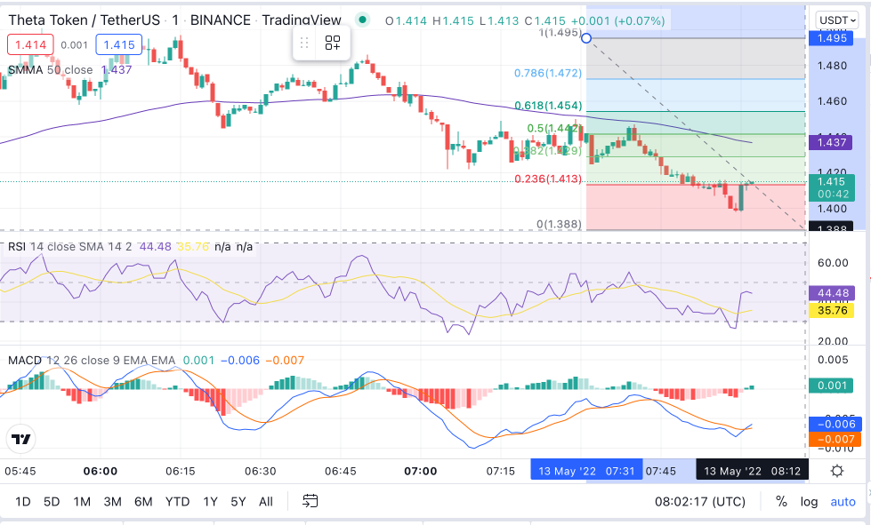Click the 1.495 blue price axis label
Screen dimensions: 871x525
click(831, 38)
